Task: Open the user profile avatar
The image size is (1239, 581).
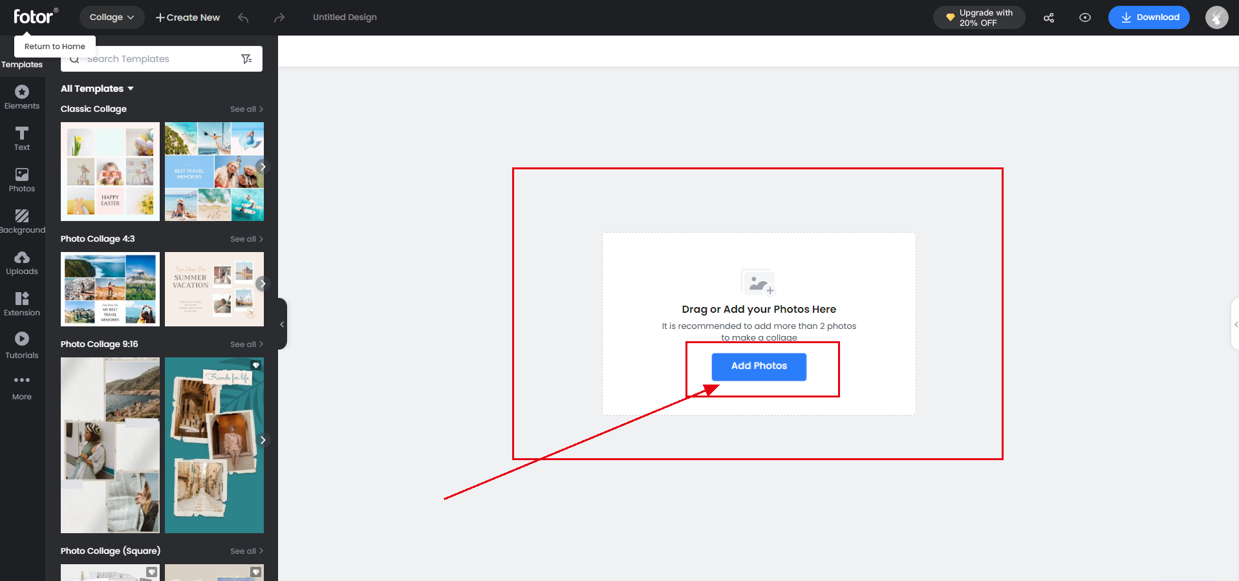Action: pyautogui.click(x=1216, y=17)
